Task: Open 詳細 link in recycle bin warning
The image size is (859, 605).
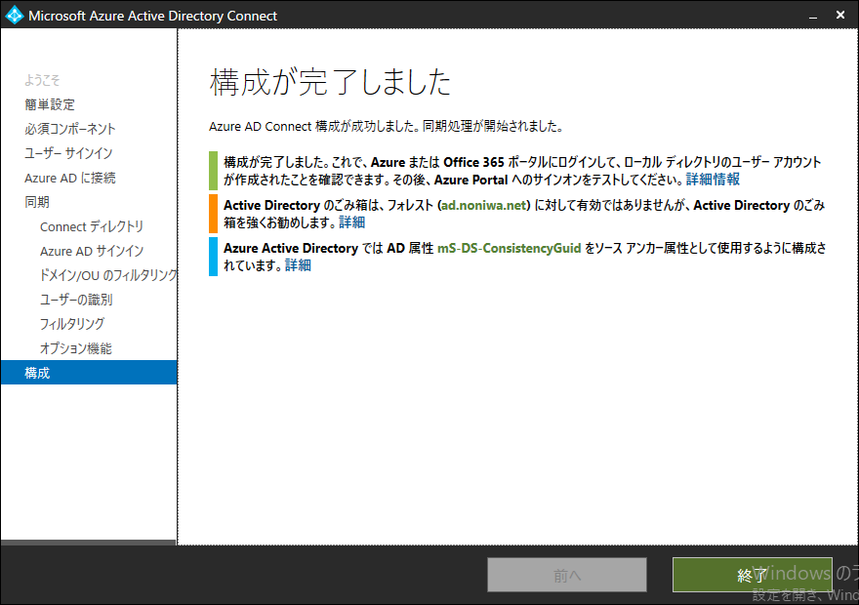Action: click(351, 222)
